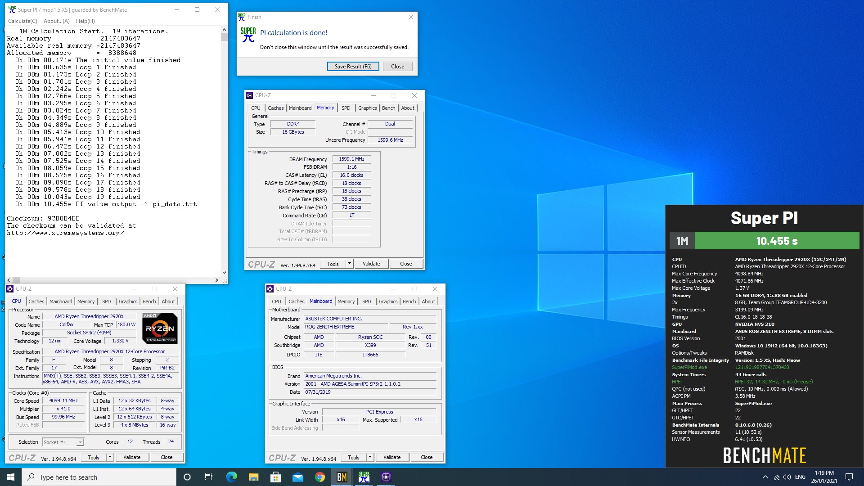Screen dimensions: 864x486
Task: Launch Google Chrome from taskbar
Action: 319,477
